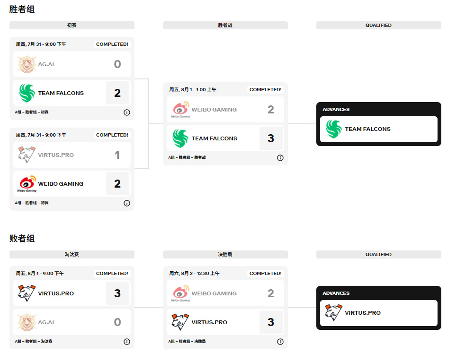474x362 pixels.
Task: Click Team Falcons' score 3 in 胜者战 match
Action: tap(271, 138)
